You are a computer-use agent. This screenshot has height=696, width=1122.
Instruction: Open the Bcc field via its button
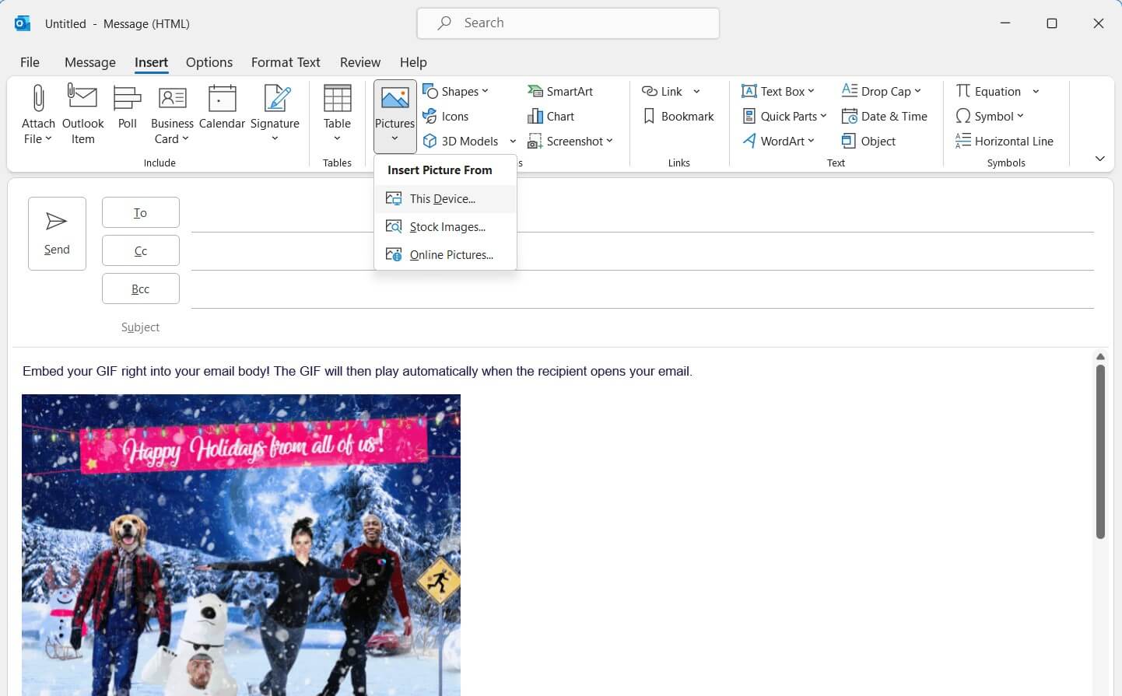[140, 289]
